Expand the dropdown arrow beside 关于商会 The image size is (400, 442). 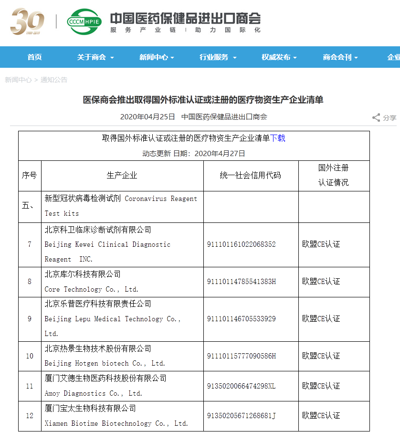(113, 58)
